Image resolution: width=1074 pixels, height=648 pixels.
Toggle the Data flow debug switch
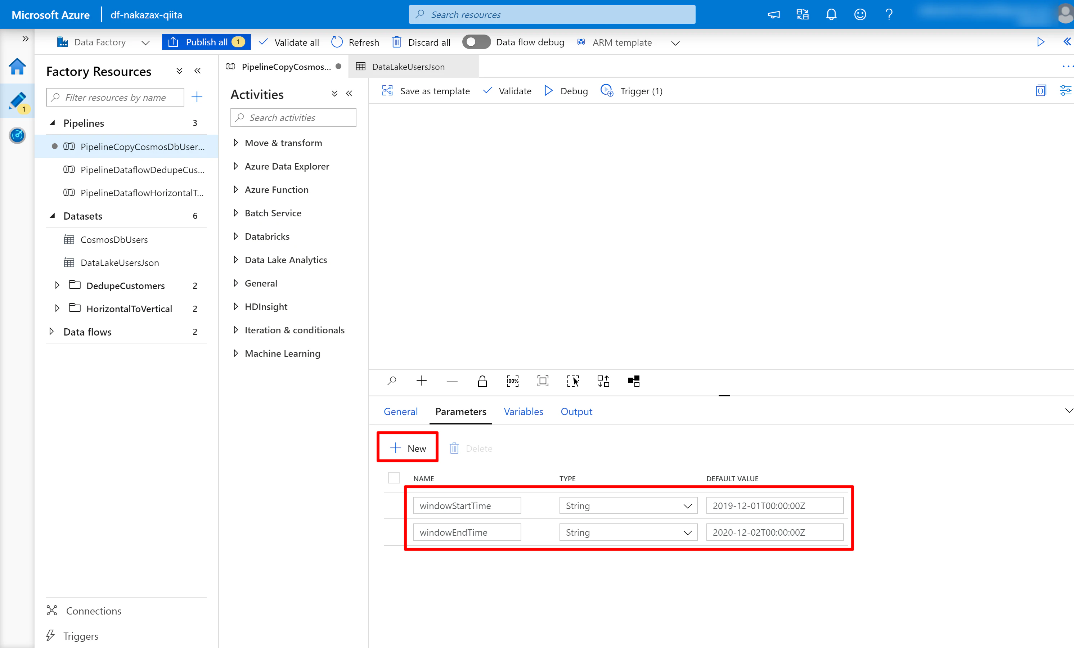476,42
